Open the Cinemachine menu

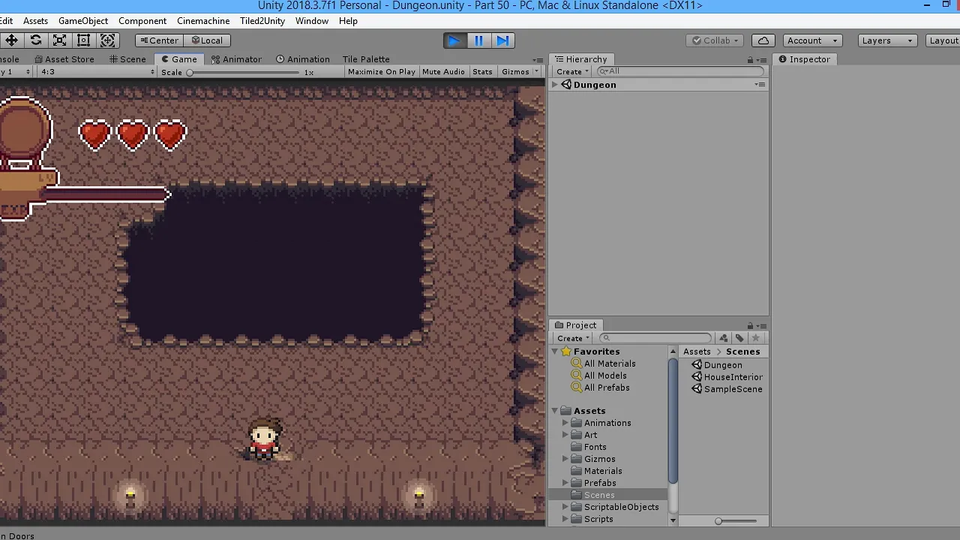(203, 21)
